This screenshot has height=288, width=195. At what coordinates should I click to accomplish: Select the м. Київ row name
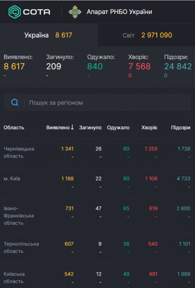pos(12,179)
